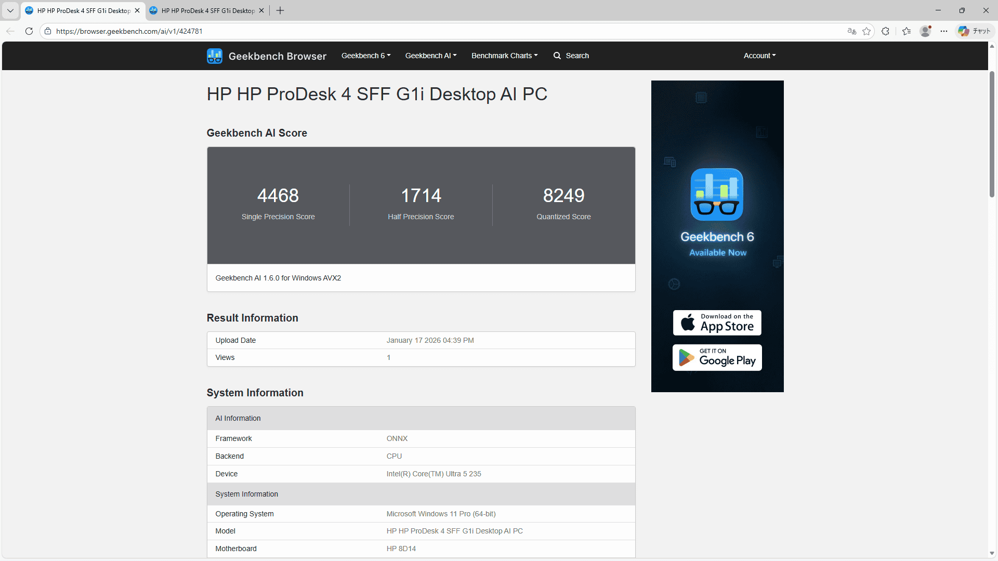Open the favorites bar icon
The width and height of the screenshot is (998, 561).
tap(907, 31)
